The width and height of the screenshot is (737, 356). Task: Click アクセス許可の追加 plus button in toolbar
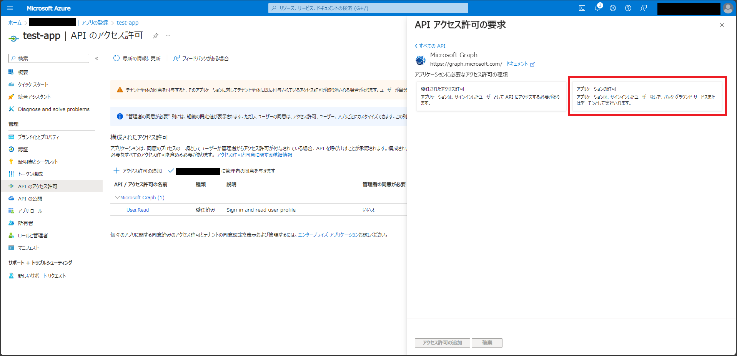138,171
